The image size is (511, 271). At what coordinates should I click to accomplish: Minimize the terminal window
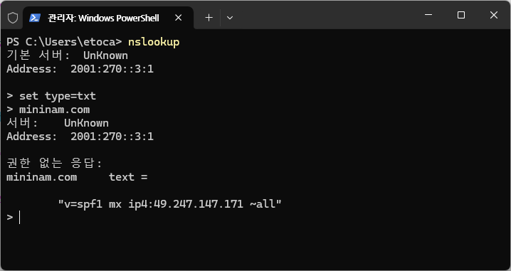428,15
